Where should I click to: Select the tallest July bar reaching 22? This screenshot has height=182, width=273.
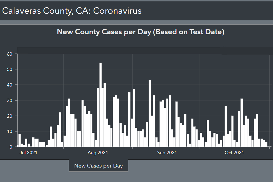[60, 129]
